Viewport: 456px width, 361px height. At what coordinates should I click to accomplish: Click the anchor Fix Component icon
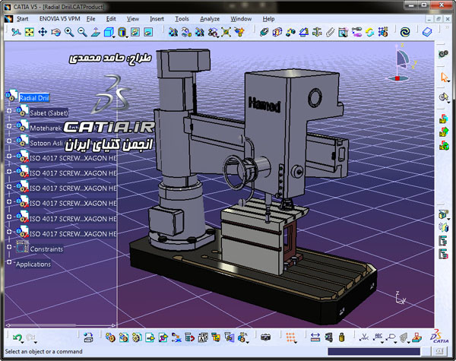point(317,32)
